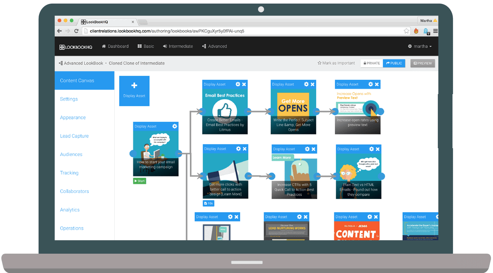493x273 pixels.
Task: Open gear on How to start campaign card
Action: coord(174,126)
